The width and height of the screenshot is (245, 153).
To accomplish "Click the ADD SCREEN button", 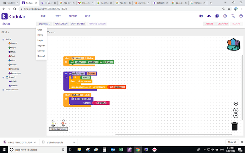I will (61, 24).
